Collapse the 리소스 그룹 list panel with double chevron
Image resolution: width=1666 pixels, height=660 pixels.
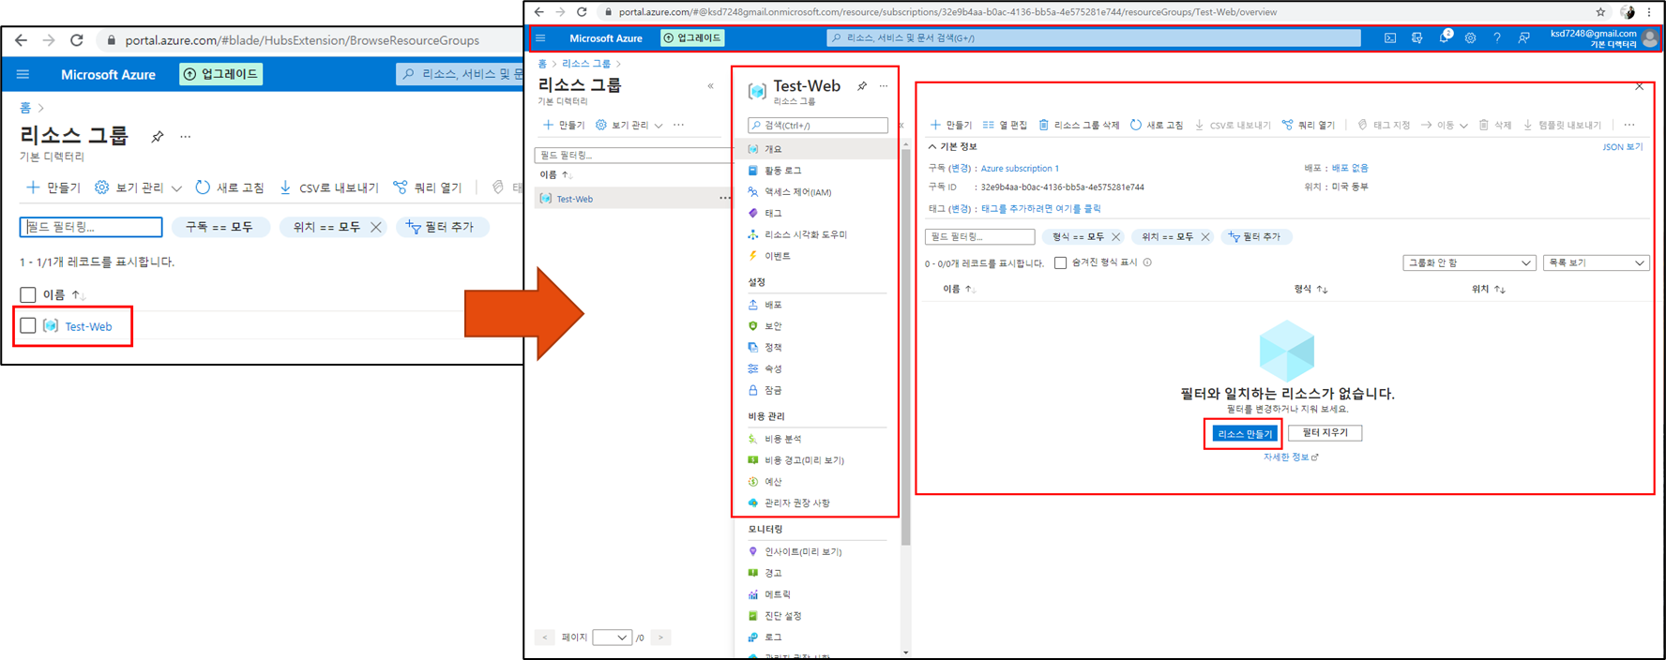[x=710, y=86]
